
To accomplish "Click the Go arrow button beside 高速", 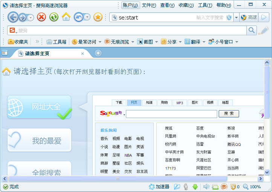I will [x=264, y=17].
